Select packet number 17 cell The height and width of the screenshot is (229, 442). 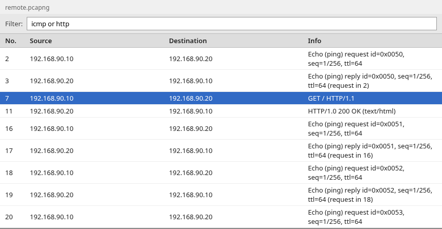pos(9,150)
